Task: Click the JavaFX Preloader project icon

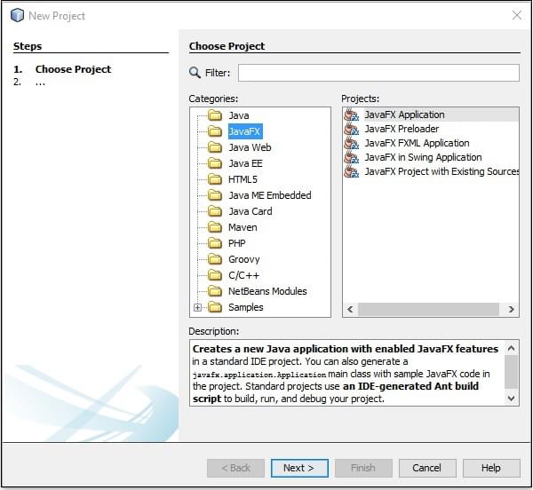Action: coord(352,129)
